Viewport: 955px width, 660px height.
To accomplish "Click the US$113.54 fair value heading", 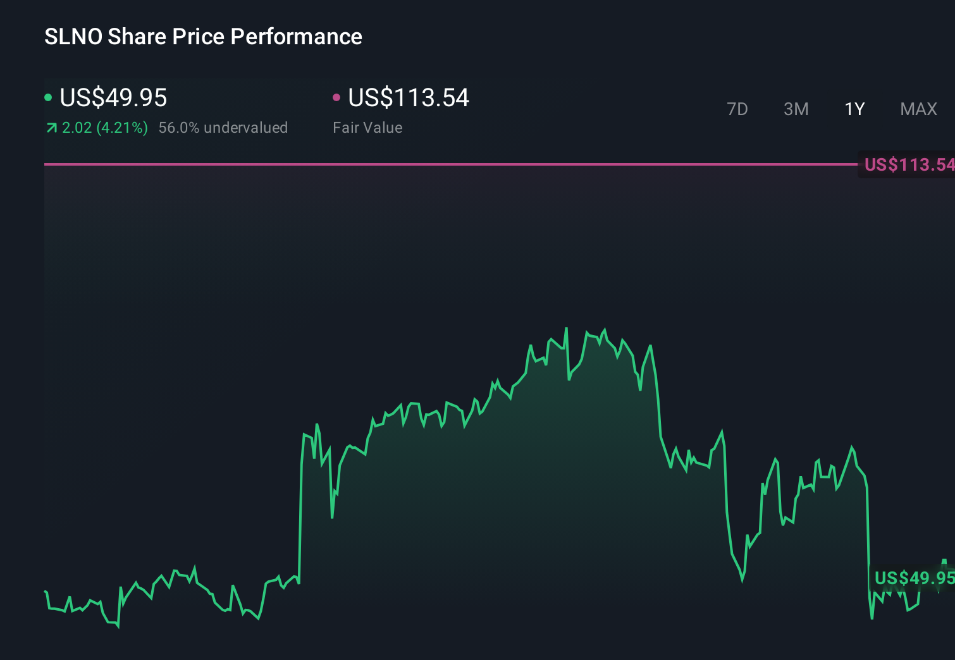I will click(409, 98).
